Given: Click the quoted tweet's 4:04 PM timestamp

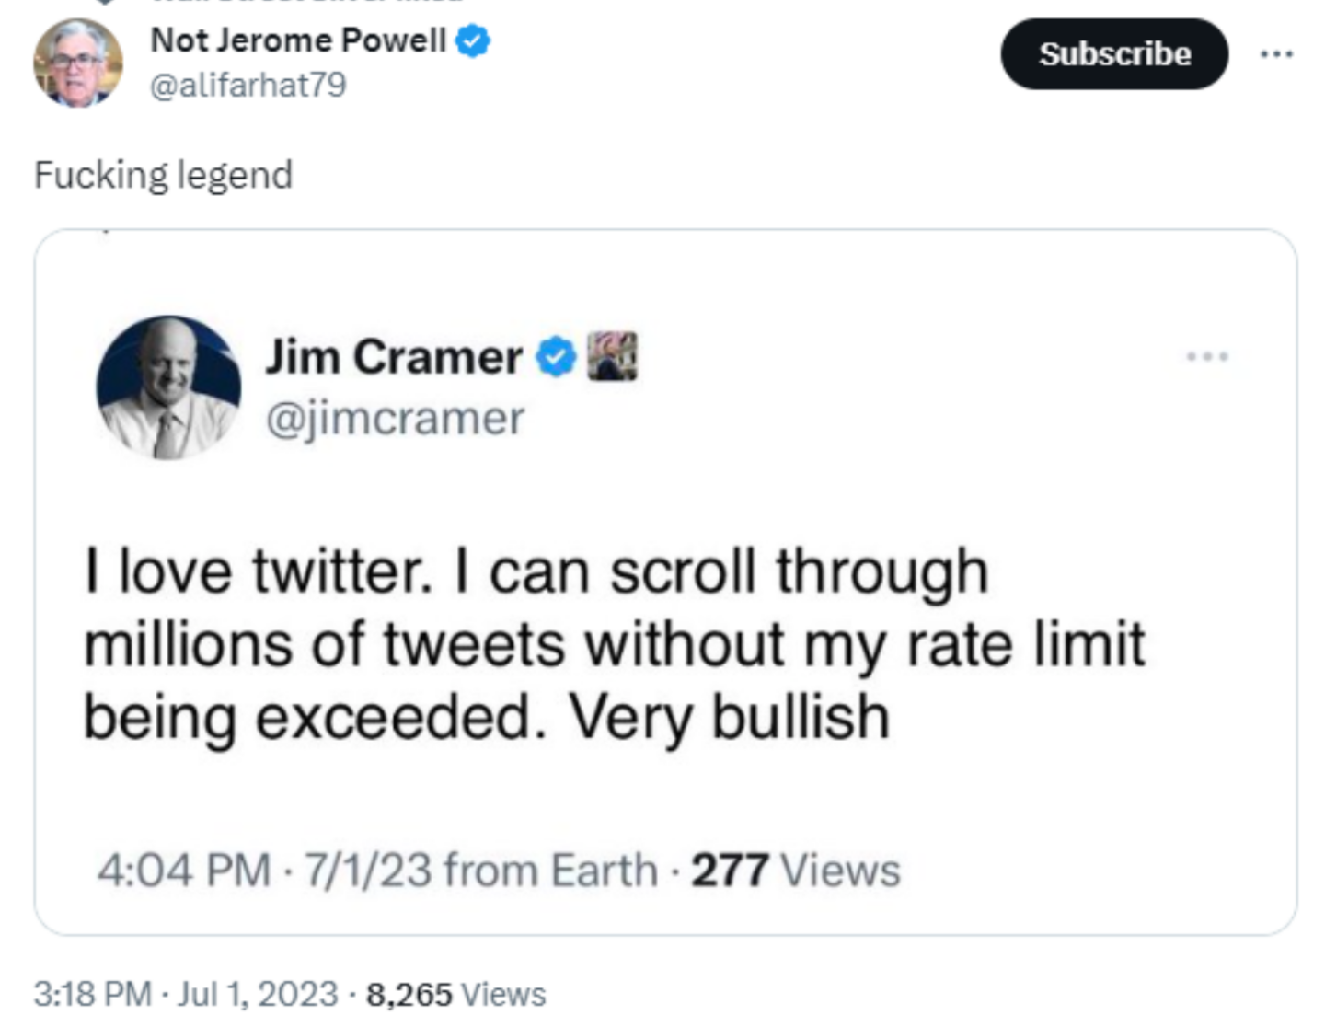Looking at the screenshot, I should [x=184, y=870].
